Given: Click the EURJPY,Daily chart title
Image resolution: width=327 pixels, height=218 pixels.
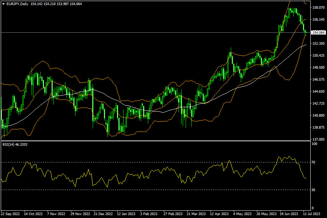Looking at the screenshot, I should (x=17, y=4).
